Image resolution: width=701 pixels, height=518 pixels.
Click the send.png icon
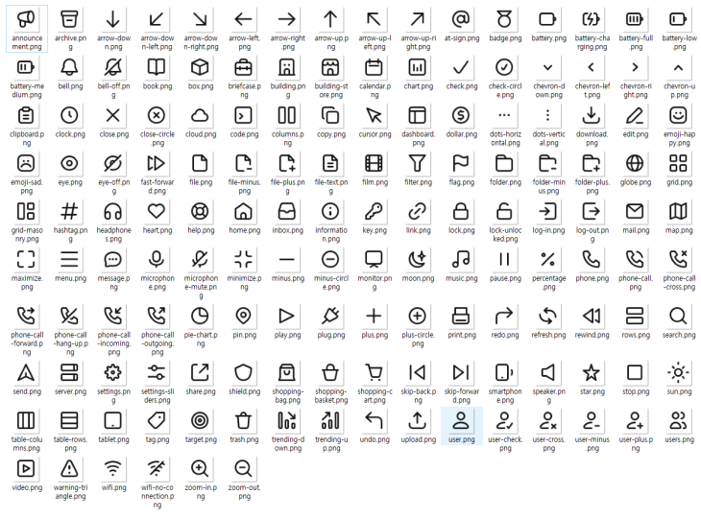(x=26, y=372)
